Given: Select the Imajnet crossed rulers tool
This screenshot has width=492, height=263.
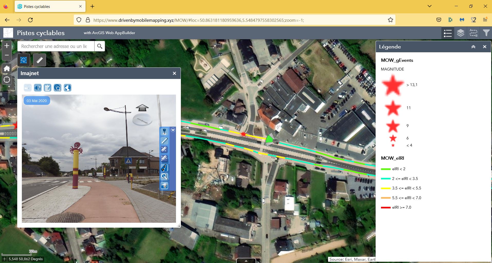Looking at the screenshot, I should [x=164, y=149].
